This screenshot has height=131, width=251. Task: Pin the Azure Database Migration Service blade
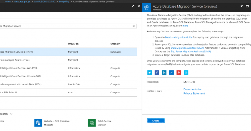(x=241, y=6)
